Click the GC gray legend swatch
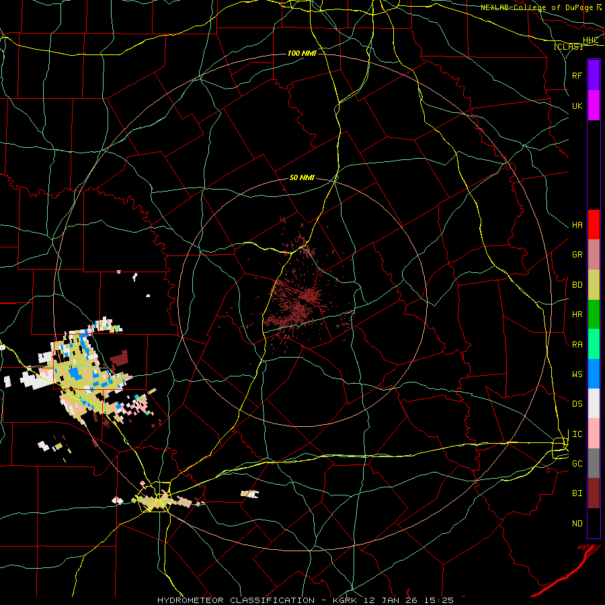Image resolution: width=605 pixels, height=605 pixels. (594, 463)
